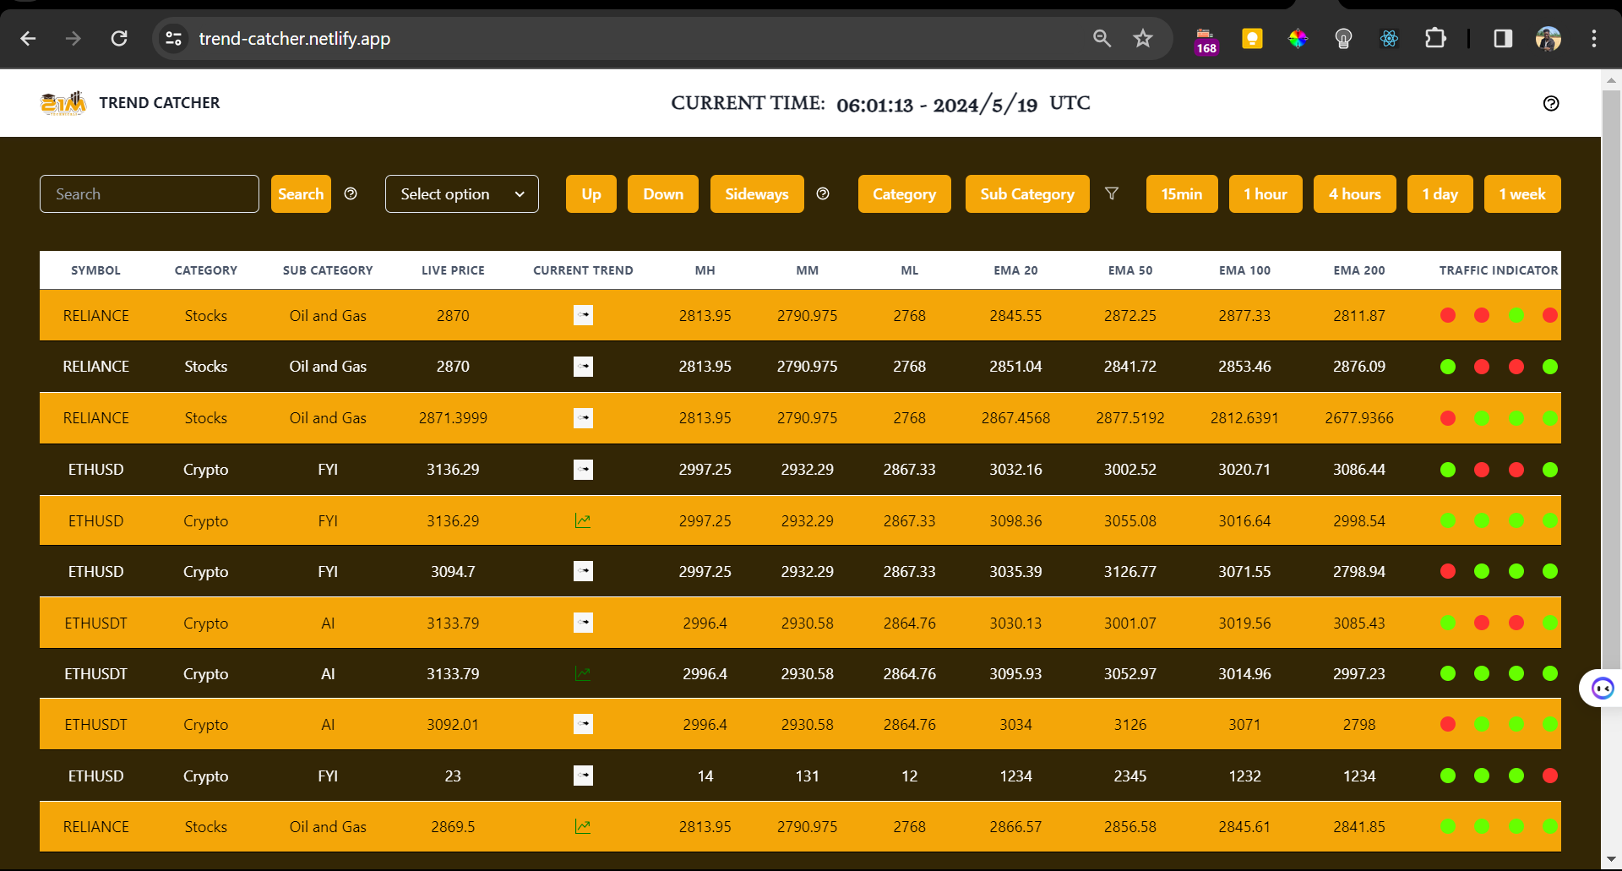Open the Chrome profile menu
Image resolution: width=1622 pixels, height=871 pixels.
1549,38
